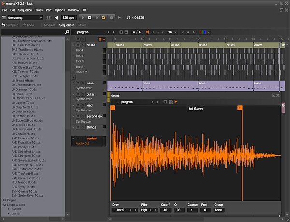Click the orange S start marker on waveform
The height and width of the screenshot is (222, 290).
[x=113, y=108]
